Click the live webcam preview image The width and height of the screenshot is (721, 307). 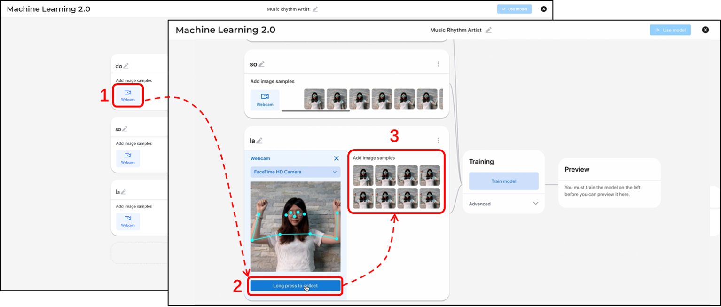pyautogui.click(x=295, y=227)
